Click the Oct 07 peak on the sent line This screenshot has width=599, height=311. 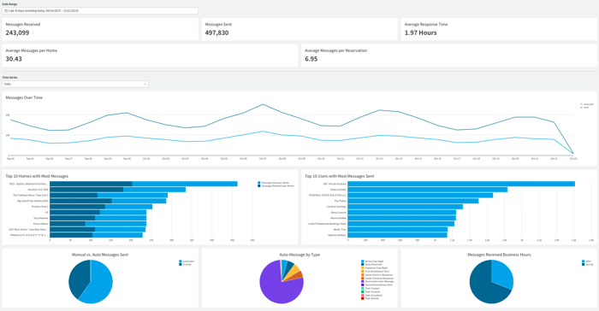point(263,104)
